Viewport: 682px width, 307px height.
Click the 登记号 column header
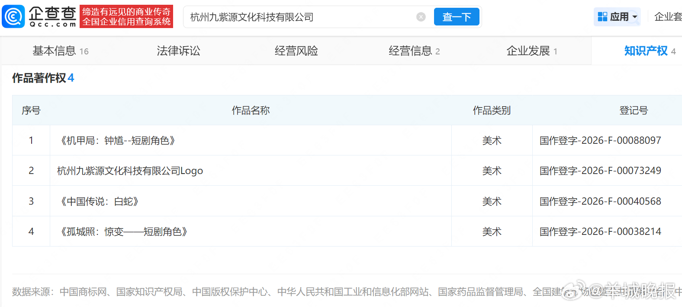634,111
